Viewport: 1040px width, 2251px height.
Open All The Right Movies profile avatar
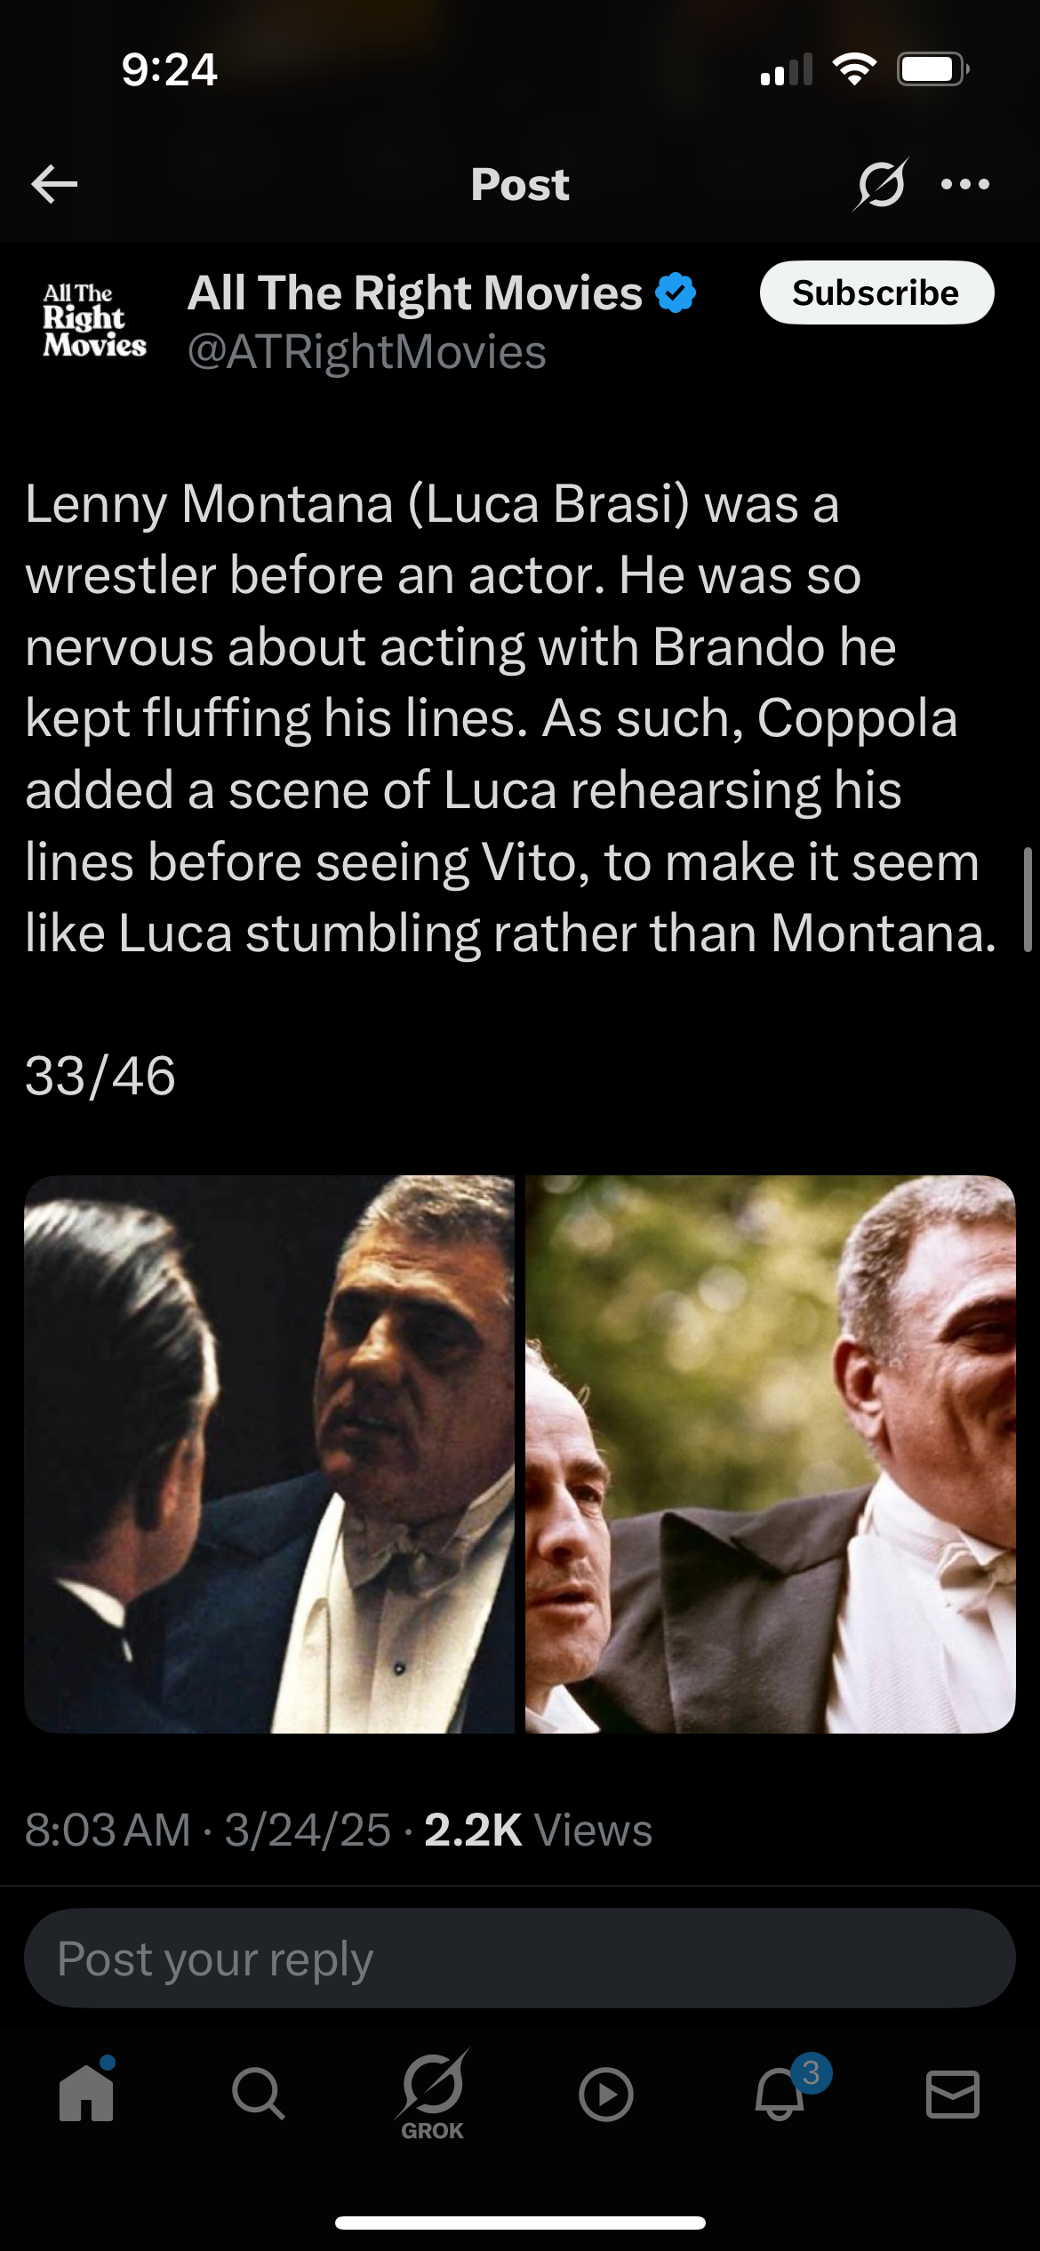[x=94, y=320]
